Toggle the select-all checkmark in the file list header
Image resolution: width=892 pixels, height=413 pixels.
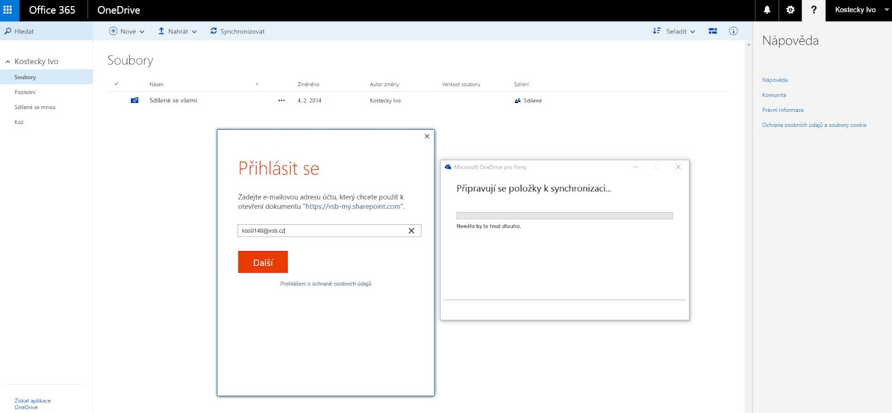(117, 84)
